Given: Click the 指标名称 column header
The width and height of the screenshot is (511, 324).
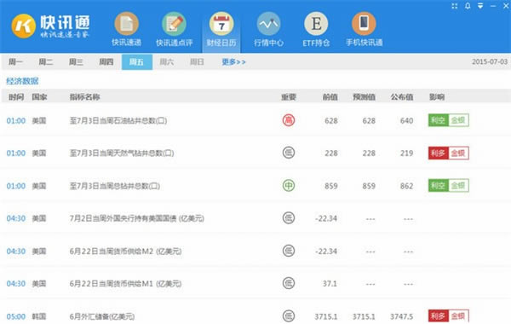Looking at the screenshot, I should point(84,97).
